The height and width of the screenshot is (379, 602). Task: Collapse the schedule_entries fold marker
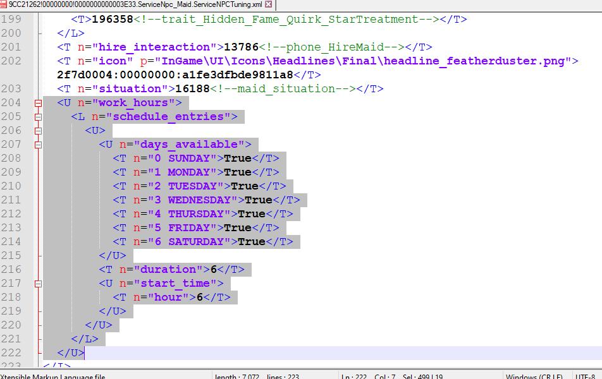click(x=38, y=117)
